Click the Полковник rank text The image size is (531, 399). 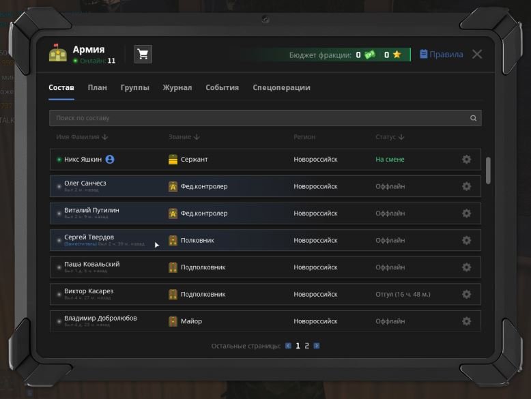[x=197, y=240]
